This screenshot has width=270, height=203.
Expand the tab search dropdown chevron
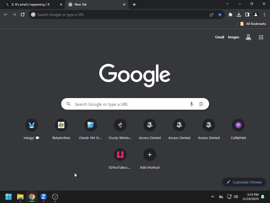point(228,4)
